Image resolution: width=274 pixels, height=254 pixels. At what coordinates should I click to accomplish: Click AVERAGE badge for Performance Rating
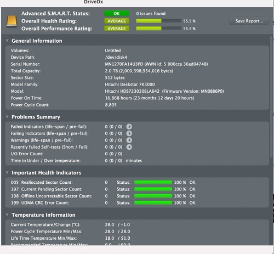[117, 29]
